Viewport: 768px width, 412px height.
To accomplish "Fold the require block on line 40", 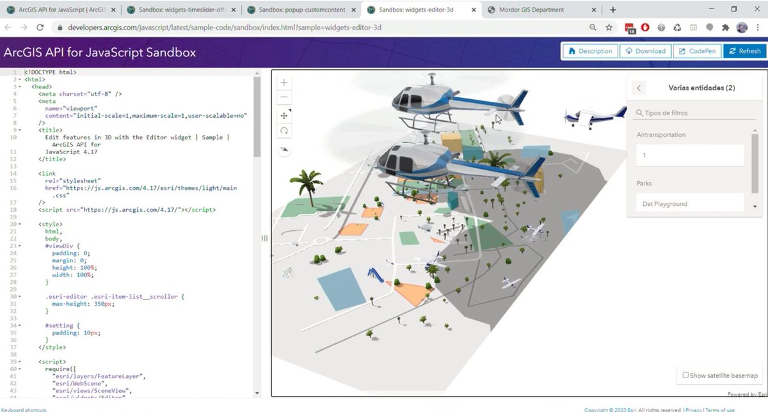I will 20,368.
